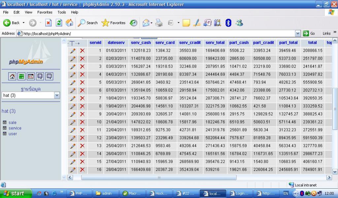
Task: Edit row with servid 1 via pencil
Action: coord(73,51)
